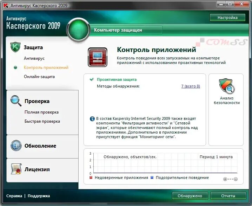Minimize the Kaspersky window
Image resolution: width=252 pixels, height=206 pixels.
(x=221, y=4)
